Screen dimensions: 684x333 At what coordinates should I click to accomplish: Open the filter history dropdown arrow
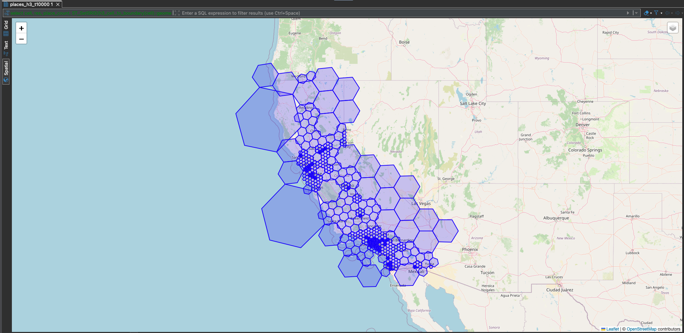click(661, 13)
